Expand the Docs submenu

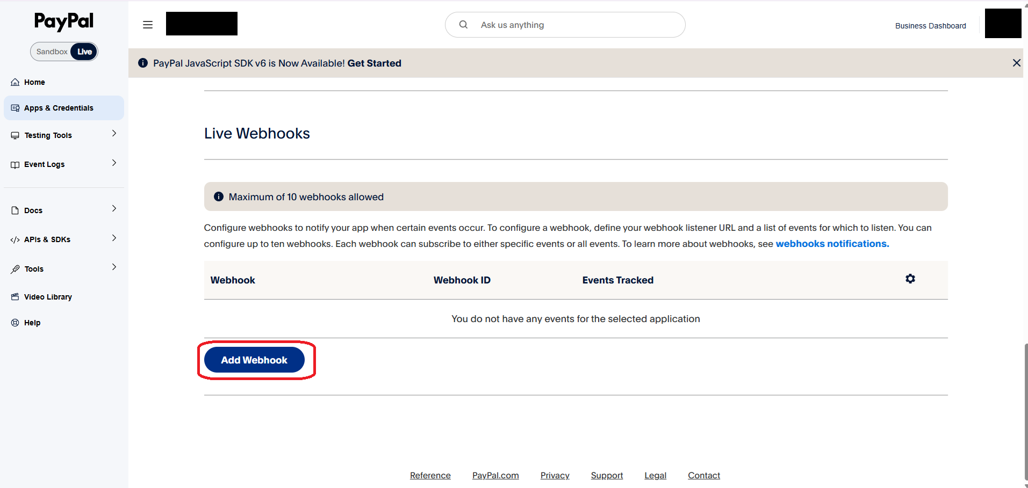[114, 208]
